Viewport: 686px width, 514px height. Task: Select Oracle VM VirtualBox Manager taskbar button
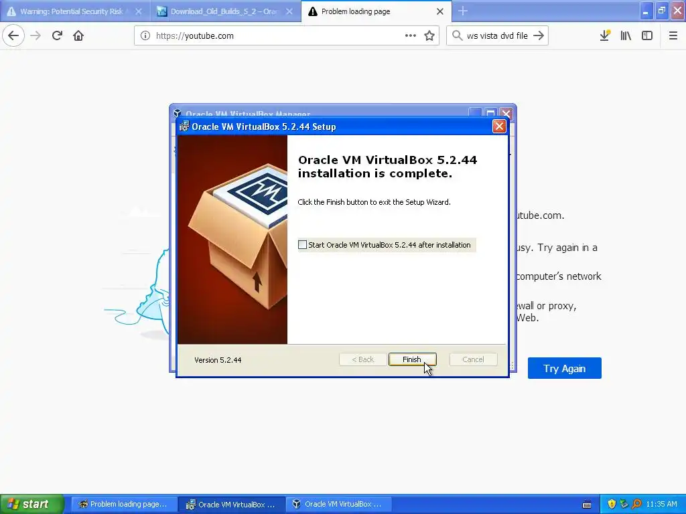338,504
